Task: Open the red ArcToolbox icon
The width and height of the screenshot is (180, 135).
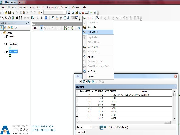Action: [83, 12]
